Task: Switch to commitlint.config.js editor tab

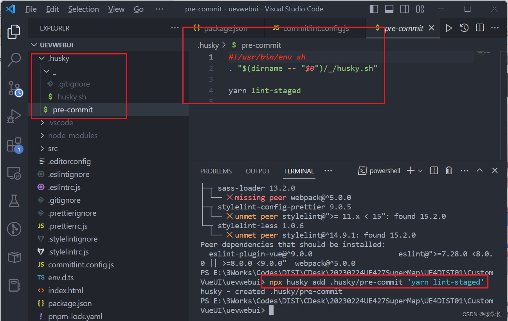Action: [x=315, y=28]
